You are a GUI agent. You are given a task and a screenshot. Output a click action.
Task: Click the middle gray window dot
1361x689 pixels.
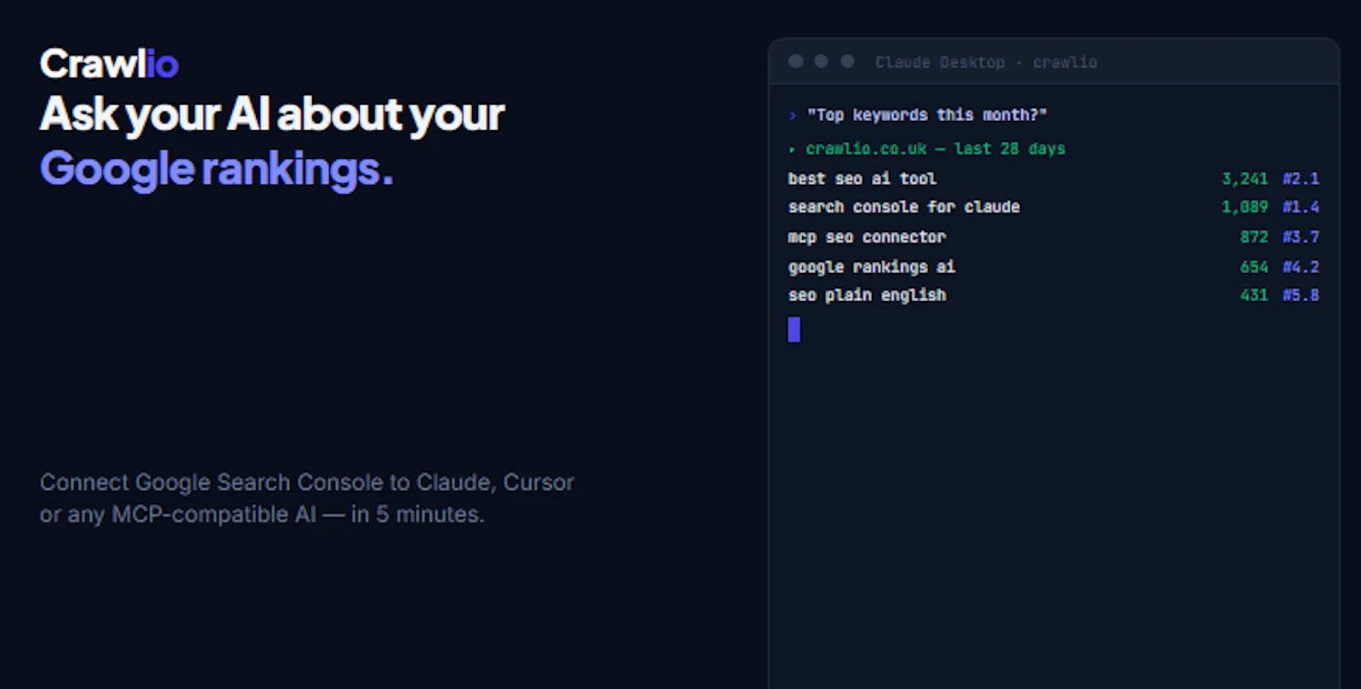pyautogui.click(x=822, y=61)
